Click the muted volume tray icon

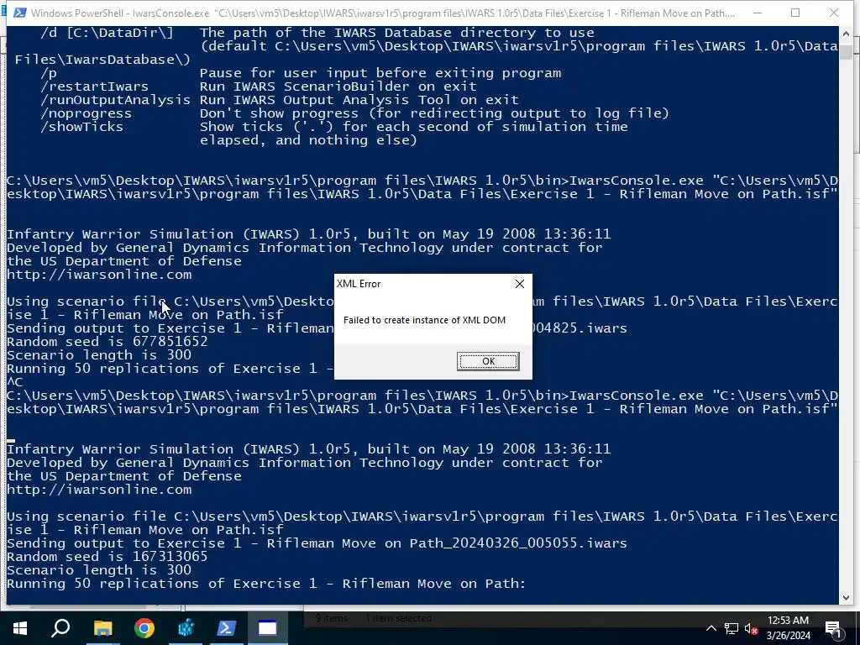tap(751, 628)
